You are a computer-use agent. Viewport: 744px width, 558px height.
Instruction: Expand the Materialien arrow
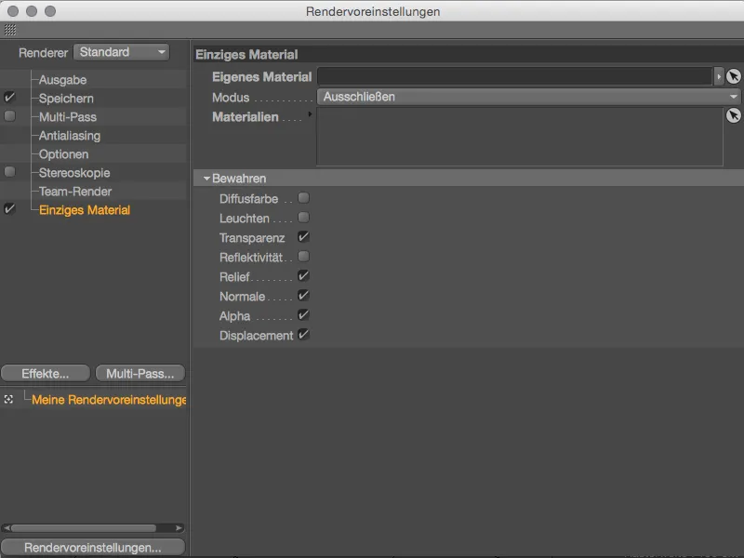click(310, 114)
